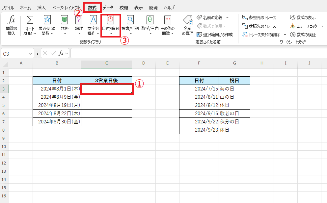The width and height of the screenshot is (327, 203).
Task: Click 選択範囲から作成 button
Action: 215,35
